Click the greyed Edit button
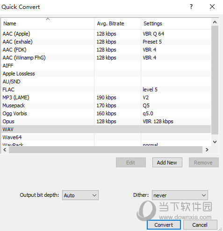 131,163
